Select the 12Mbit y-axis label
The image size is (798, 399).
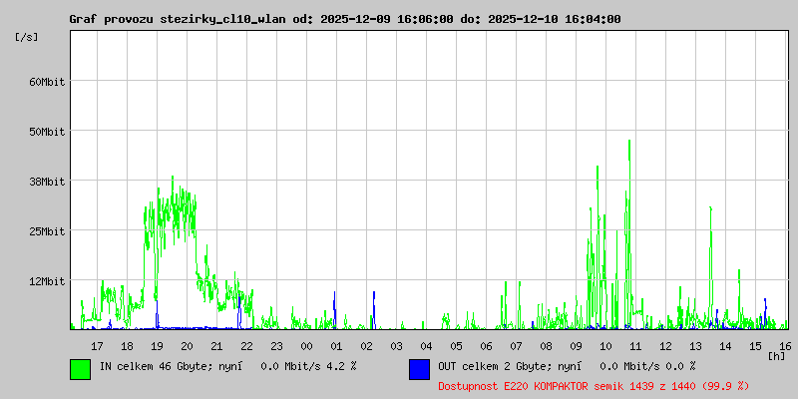tap(47, 281)
